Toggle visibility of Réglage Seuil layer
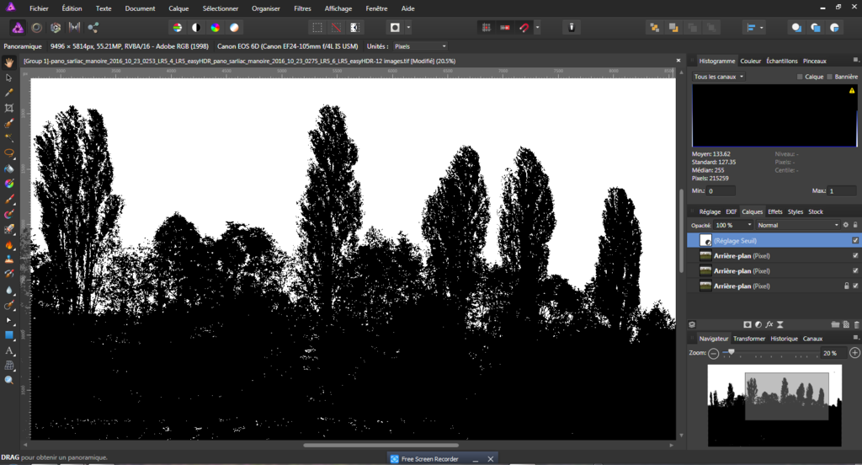Image resolution: width=862 pixels, height=465 pixels. point(855,240)
